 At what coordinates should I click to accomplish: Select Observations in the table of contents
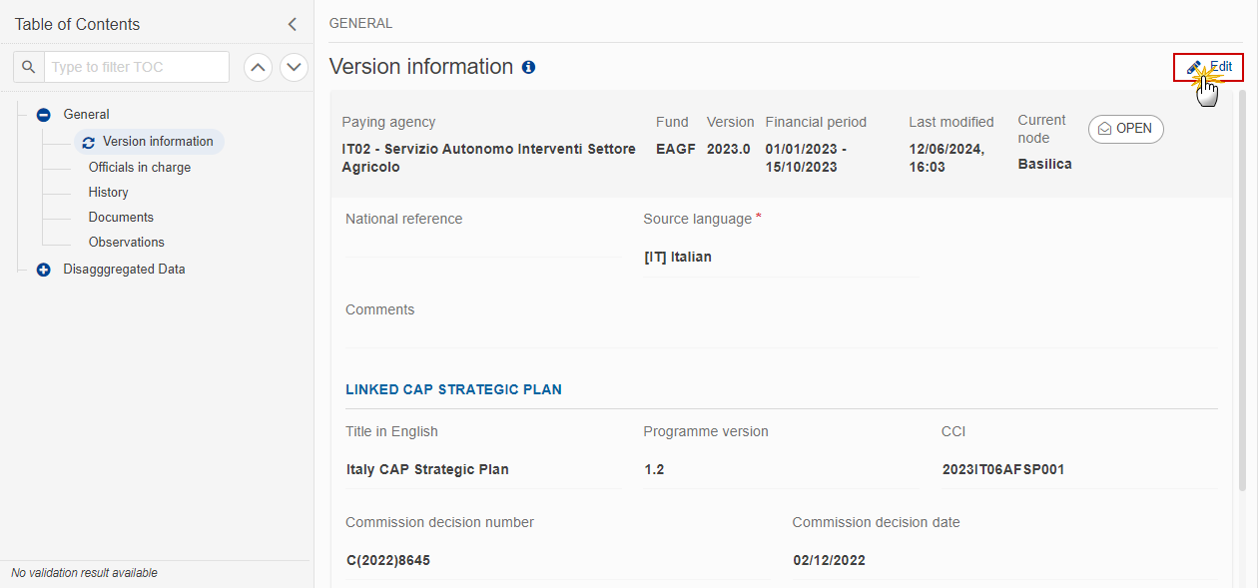pos(127,242)
